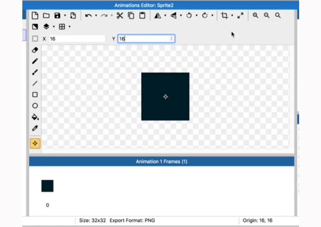Image resolution: width=321 pixels, height=227 pixels.
Task: Toggle the background color contrast icon
Action: click(35, 27)
